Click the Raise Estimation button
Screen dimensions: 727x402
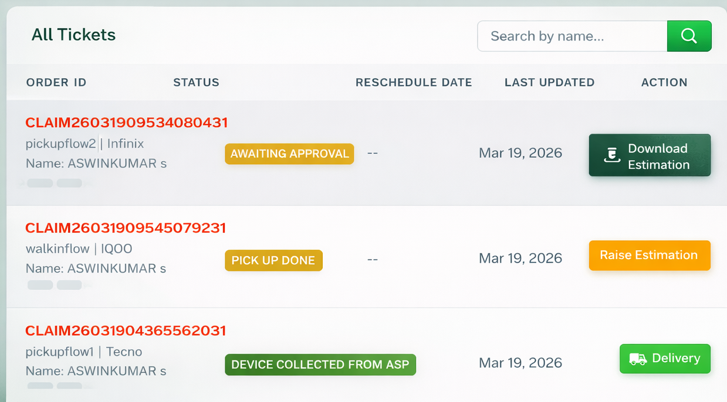pyautogui.click(x=649, y=255)
